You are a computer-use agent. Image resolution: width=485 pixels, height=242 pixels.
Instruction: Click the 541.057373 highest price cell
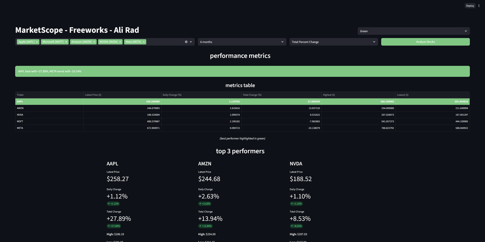point(359,121)
